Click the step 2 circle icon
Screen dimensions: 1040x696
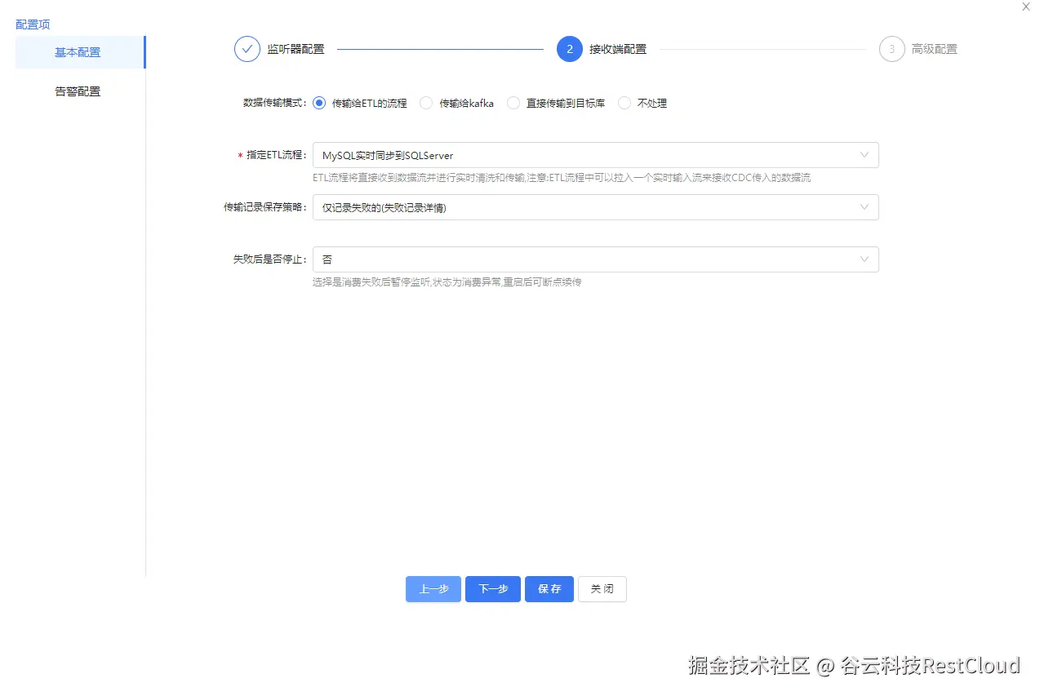(570, 49)
